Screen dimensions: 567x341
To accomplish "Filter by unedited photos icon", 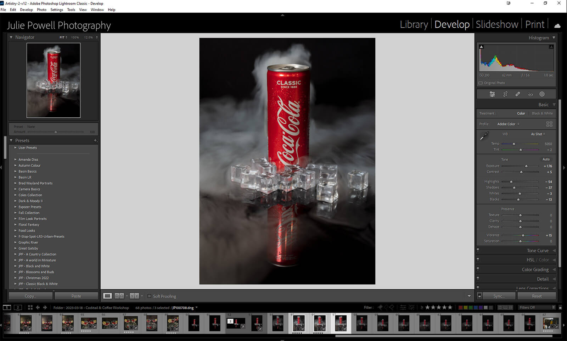I will (411, 307).
